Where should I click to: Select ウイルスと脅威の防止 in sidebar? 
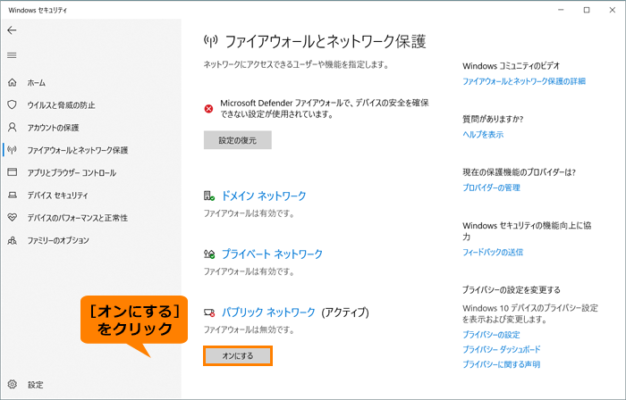pyautogui.click(x=61, y=105)
